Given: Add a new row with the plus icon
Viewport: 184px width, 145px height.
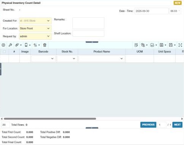Looking at the screenshot, I should (x=3, y=45).
